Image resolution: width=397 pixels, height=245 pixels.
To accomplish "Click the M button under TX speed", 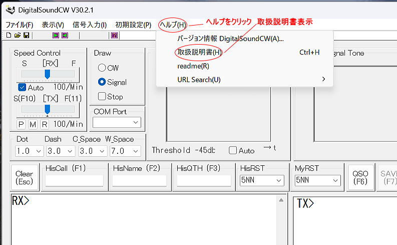I will [33, 124].
